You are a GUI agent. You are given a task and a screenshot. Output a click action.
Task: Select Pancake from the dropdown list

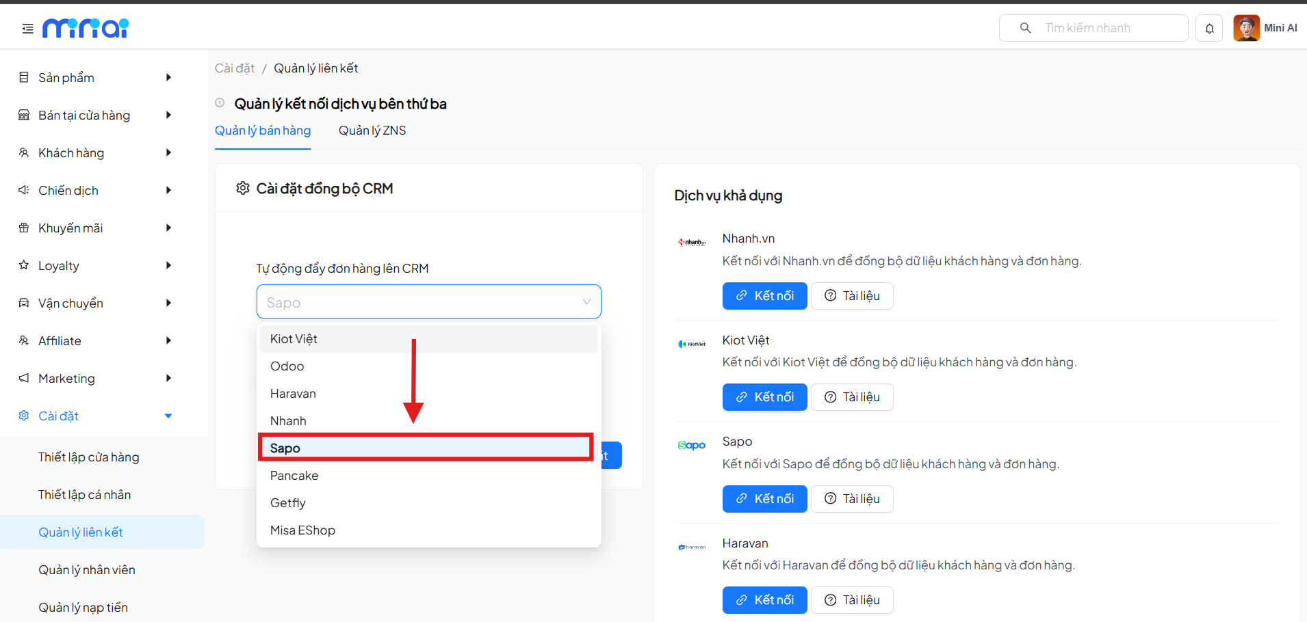[294, 475]
